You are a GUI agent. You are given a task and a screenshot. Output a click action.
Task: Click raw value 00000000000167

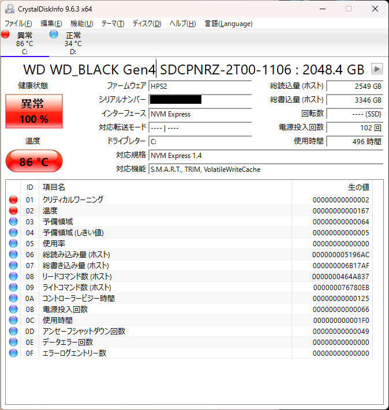click(x=341, y=210)
